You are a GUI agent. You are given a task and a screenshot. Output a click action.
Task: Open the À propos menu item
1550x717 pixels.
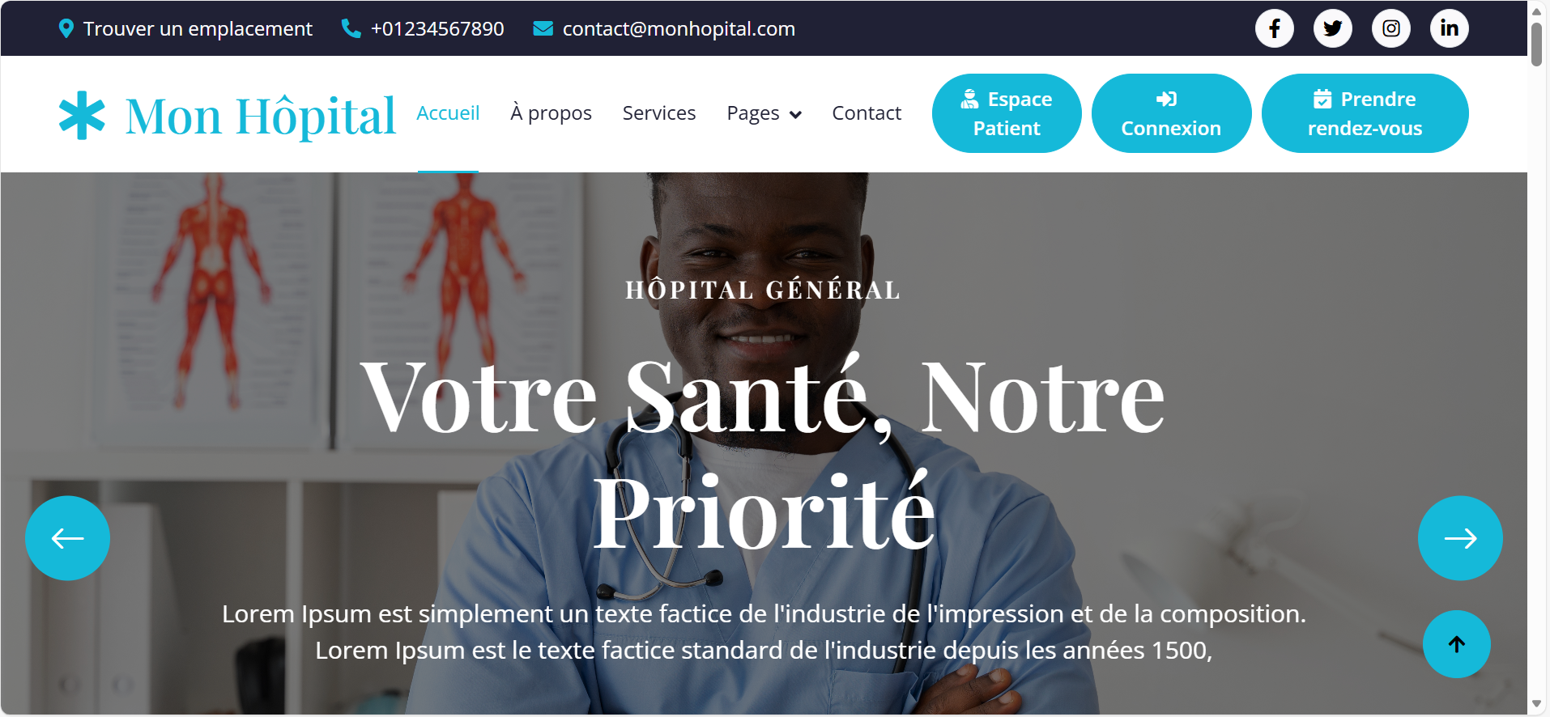click(x=551, y=113)
